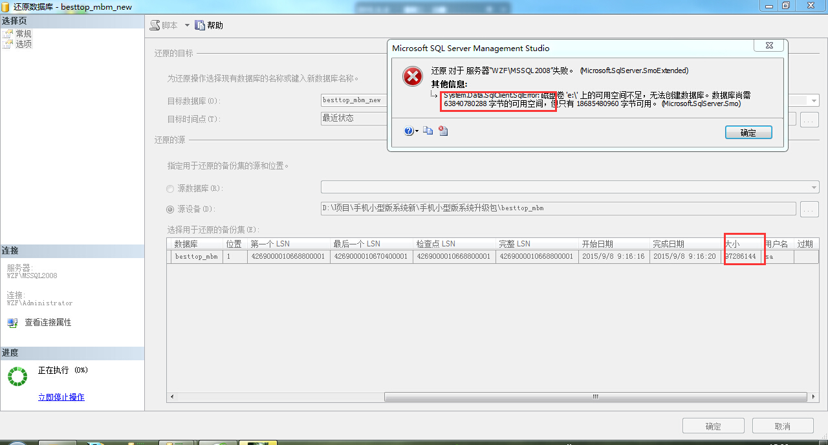Click the browse button beside 源设备 path
The height and width of the screenshot is (445, 828).
pyautogui.click(x=810, y=209)
